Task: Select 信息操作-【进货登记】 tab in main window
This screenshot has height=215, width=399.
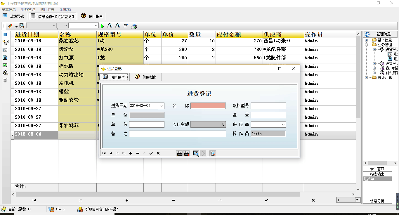Action: pos(53,16)
